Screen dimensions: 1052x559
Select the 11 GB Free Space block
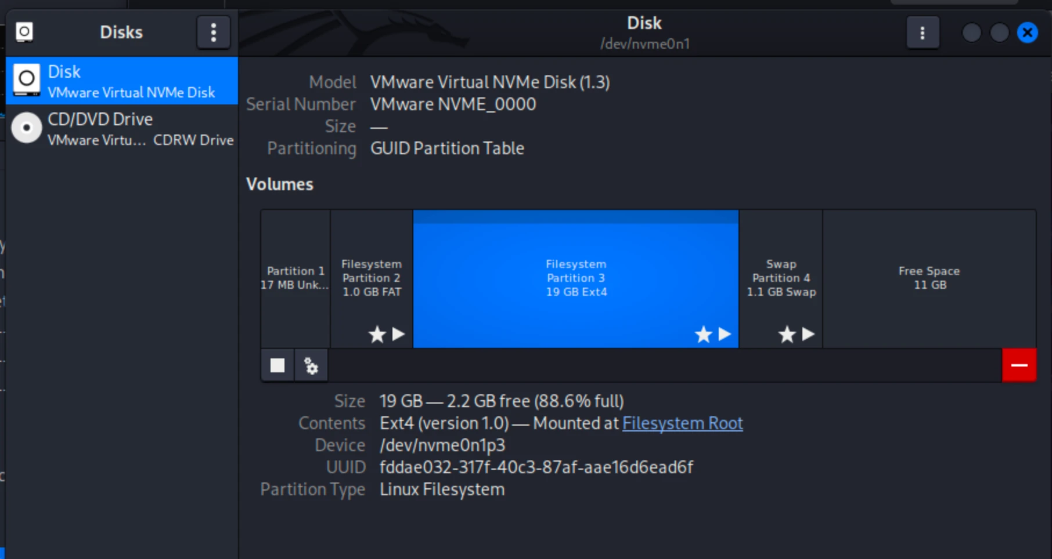[929, 278]
